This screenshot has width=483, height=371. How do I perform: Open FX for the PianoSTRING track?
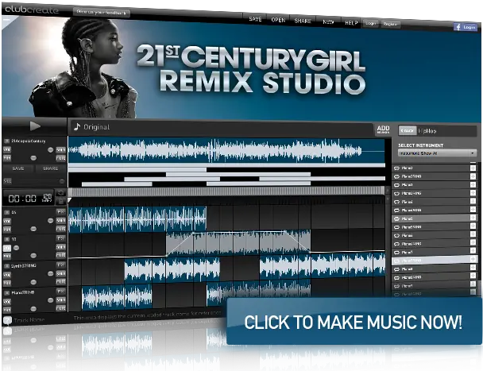[x=60, y=292]
